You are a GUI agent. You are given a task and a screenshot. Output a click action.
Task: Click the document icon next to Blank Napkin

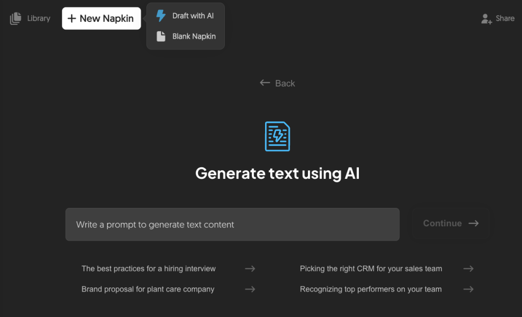click(161, 36)
